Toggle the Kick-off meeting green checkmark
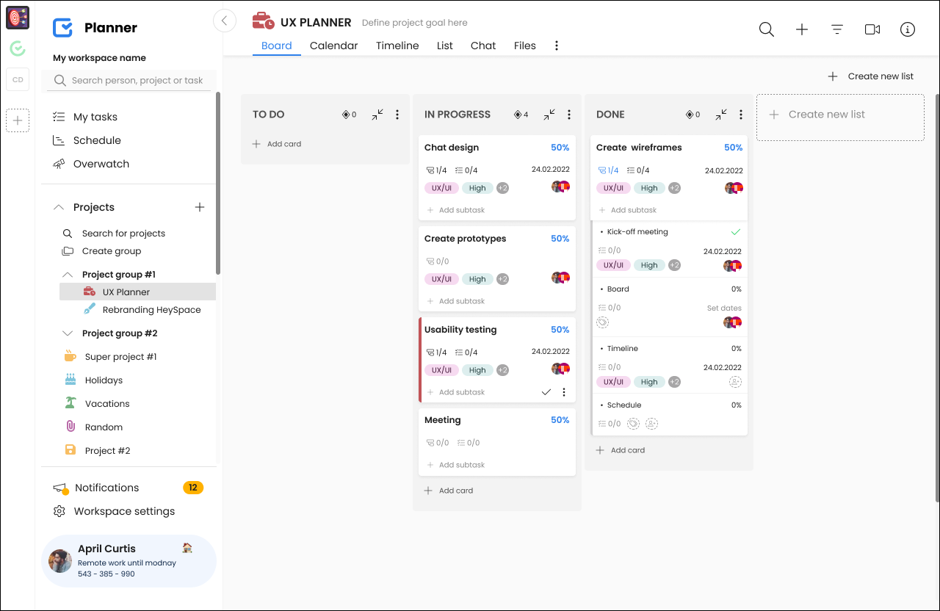 [x=736, y=232]
